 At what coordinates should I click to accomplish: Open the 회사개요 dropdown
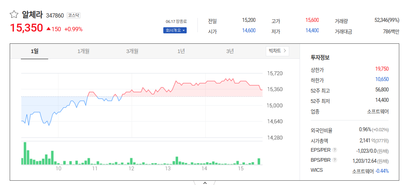tap(175, 30)
